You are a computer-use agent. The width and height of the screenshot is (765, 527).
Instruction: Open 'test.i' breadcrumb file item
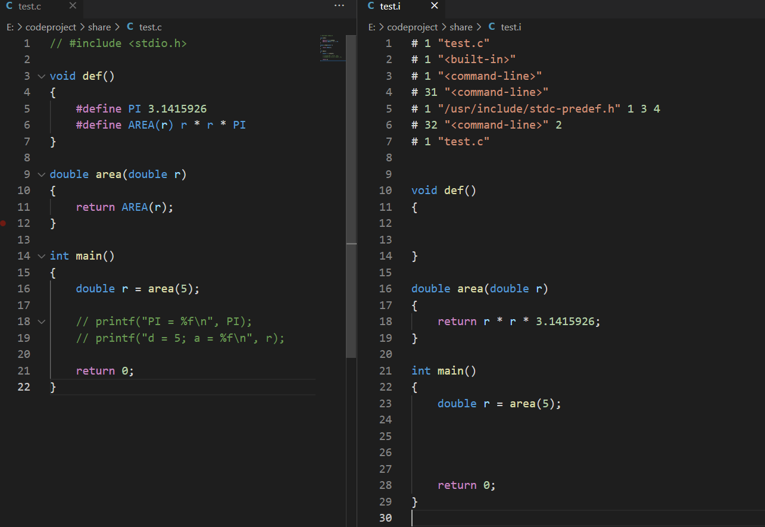[511, 27]
